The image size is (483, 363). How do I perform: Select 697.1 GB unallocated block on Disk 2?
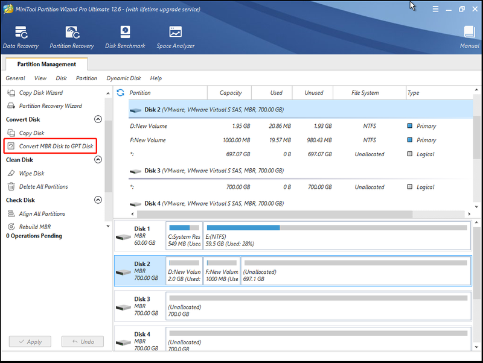point(356,271)
